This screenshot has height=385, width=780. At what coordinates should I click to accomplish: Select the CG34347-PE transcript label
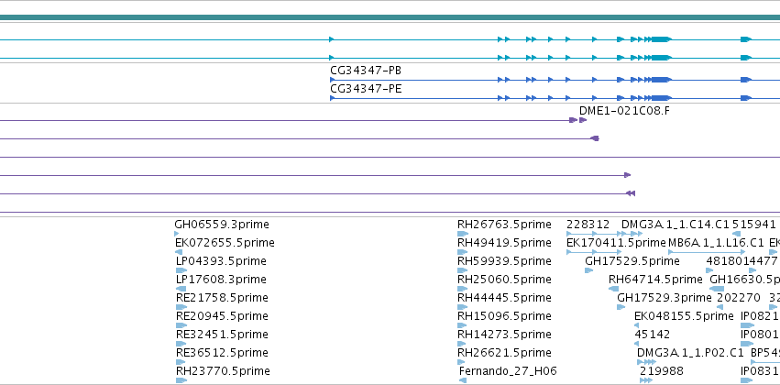[366, 89]
